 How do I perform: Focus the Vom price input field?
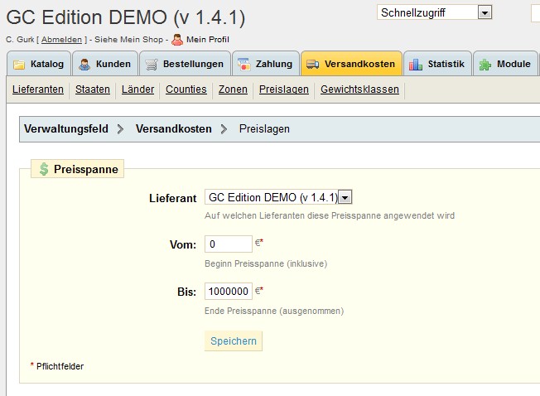[x=228, y=244]
